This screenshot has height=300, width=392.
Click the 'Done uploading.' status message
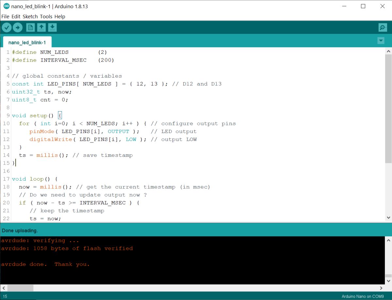[20, 231]
